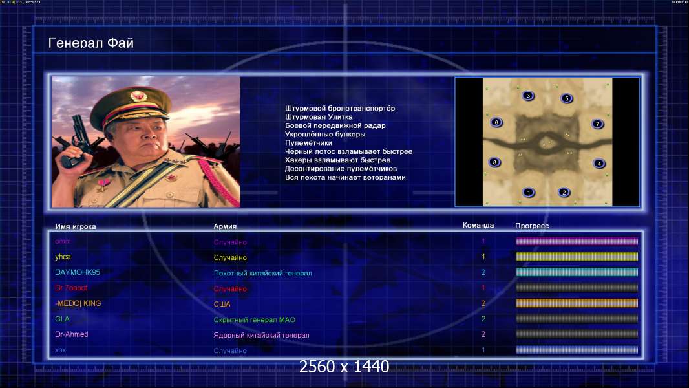
Task: Choose start position 1 on the map
Action: [x=529, y=193]
